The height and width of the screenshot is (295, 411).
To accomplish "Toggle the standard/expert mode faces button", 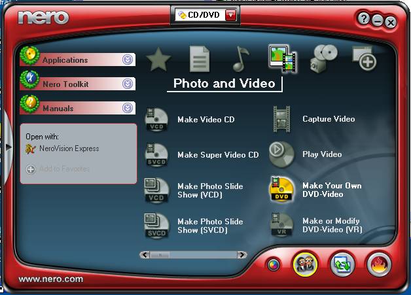I will 305,264.
